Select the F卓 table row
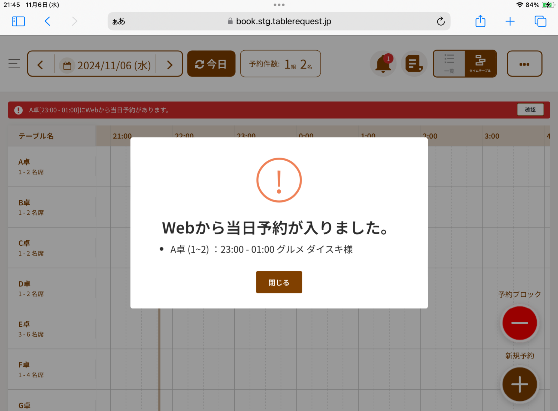Image resolution: width=558 pixels, height=411 pixels. coord(52,369)
